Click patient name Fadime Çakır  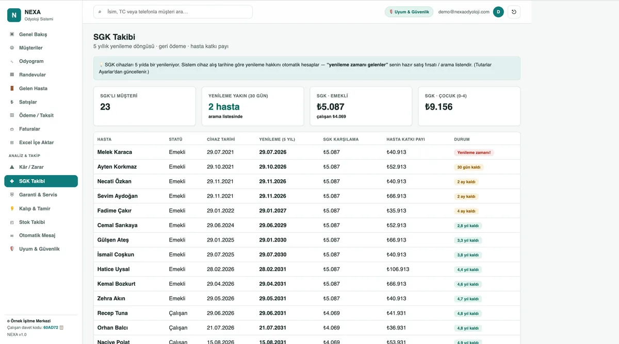[115, 211]
